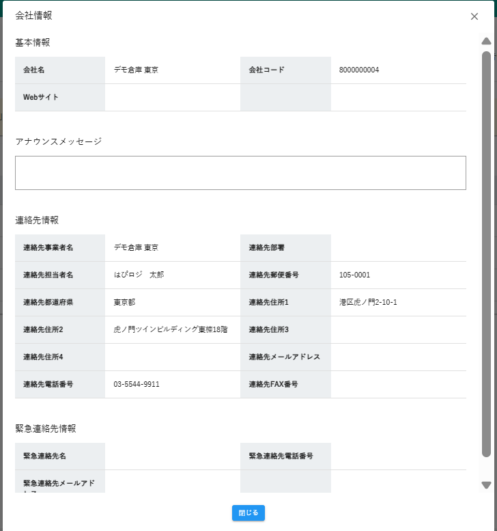The width and height of the screenshot is (497, 531).
Task: Select the contact person name はぴロジ 太郎
Action: pyautogui.click(x=139, y=275)
